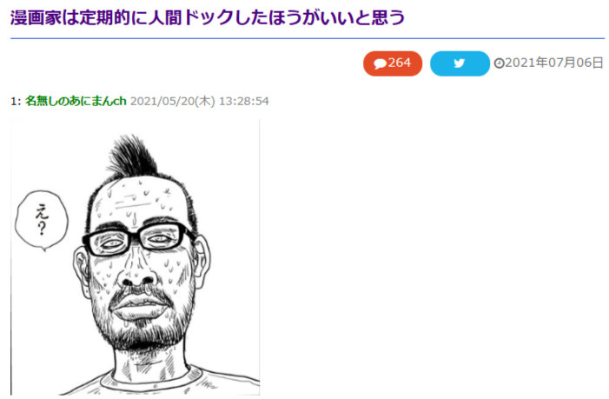Click the man's black glasses in the drawing

pyautogui.click(x=136, y=238)
